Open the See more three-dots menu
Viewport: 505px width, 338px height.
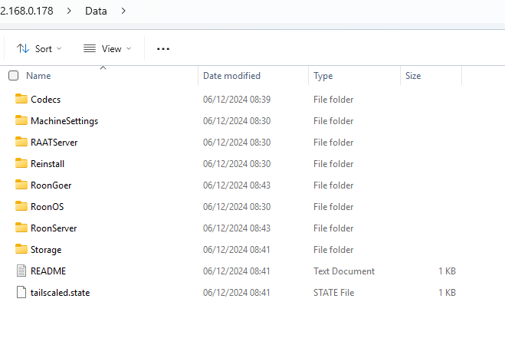[163, 49]
